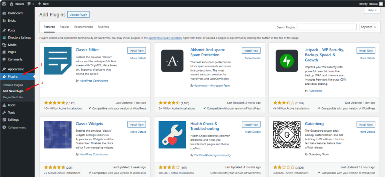Open More Details for Jetpack
This screenshot has height=177, width=385.
click(x=367, y=58)
